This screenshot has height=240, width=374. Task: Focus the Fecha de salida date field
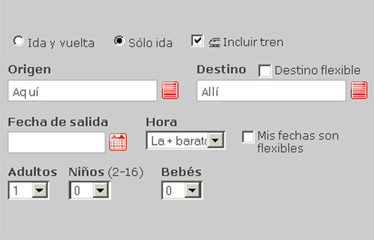[x=56, y=142]
